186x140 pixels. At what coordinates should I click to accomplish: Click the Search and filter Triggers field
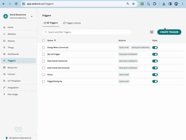click(x=86, y=32)
